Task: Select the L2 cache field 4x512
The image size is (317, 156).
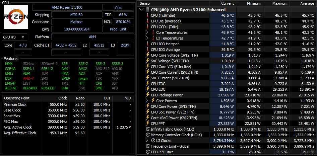Action: click(99, 45)
